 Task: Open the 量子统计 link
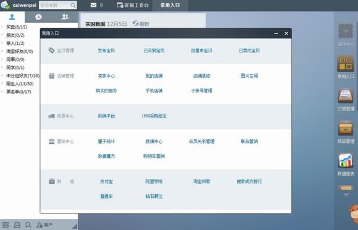click(106, 141)
